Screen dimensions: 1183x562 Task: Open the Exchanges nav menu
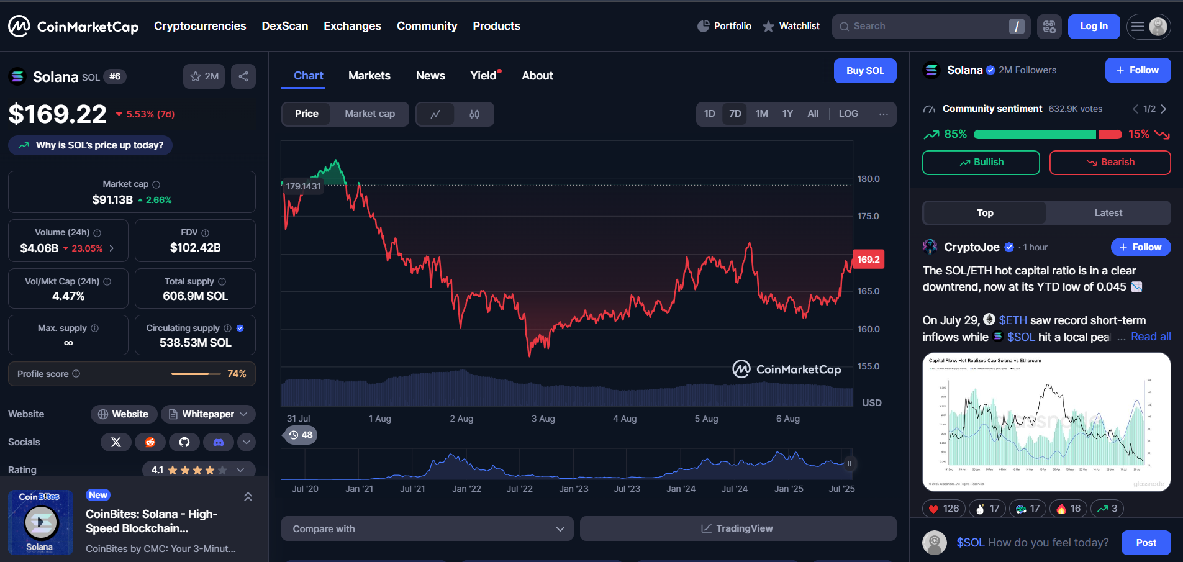[x=352, y=26]
